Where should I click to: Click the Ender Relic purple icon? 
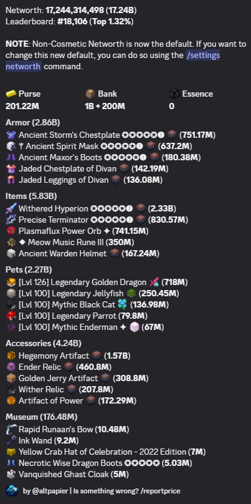click(x=11, y=367)
